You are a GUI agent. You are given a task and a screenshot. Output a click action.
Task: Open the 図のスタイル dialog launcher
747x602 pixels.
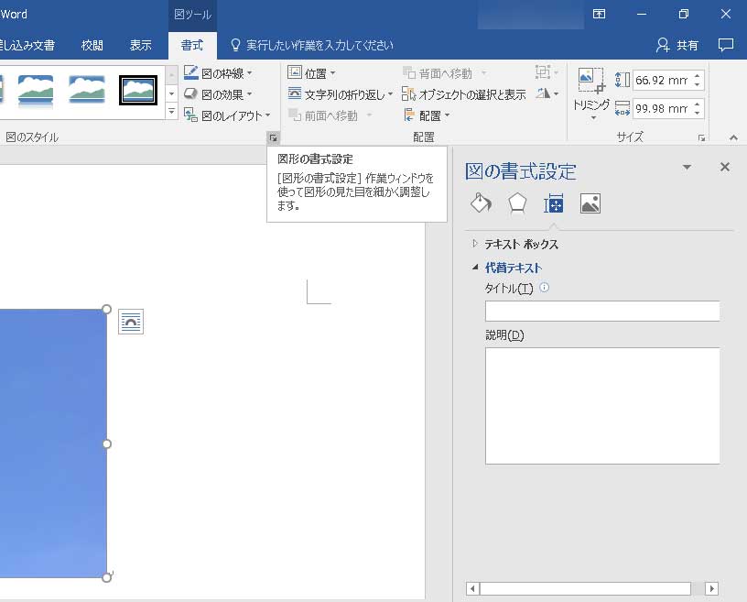tap(272, 137)
